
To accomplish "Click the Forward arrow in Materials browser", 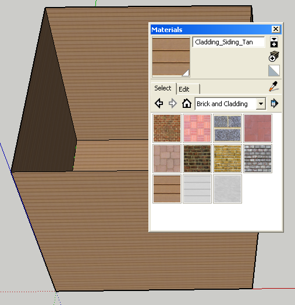I will 173,103.
